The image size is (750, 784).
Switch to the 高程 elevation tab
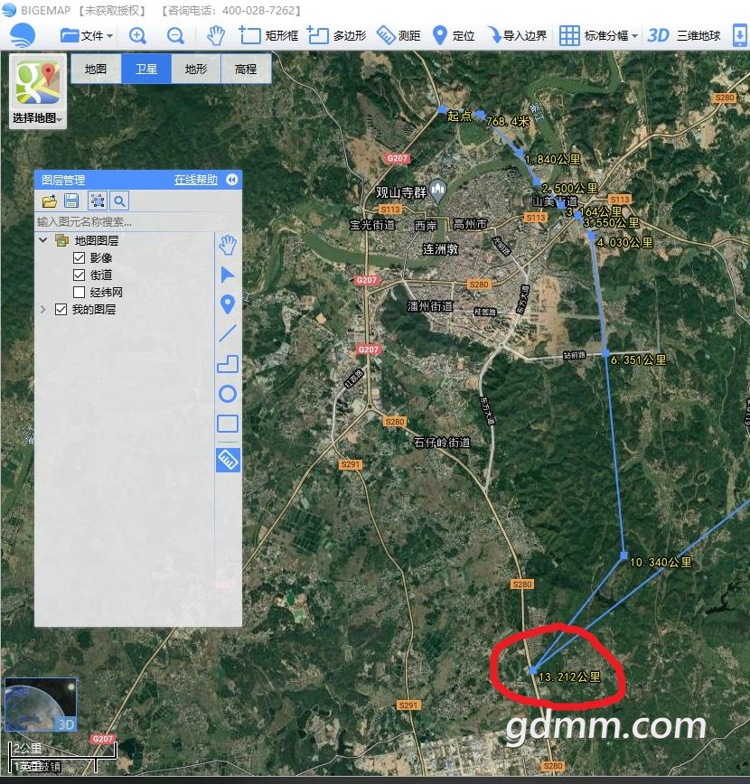[246, 69]
